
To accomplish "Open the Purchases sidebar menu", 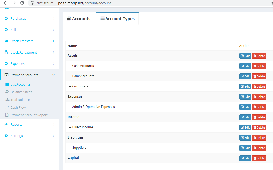I will pyautogui.click(x=29, y=18).
